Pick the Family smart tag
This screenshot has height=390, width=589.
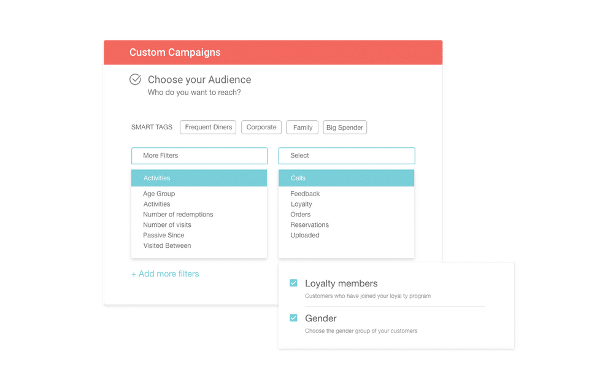pos(302,128)
